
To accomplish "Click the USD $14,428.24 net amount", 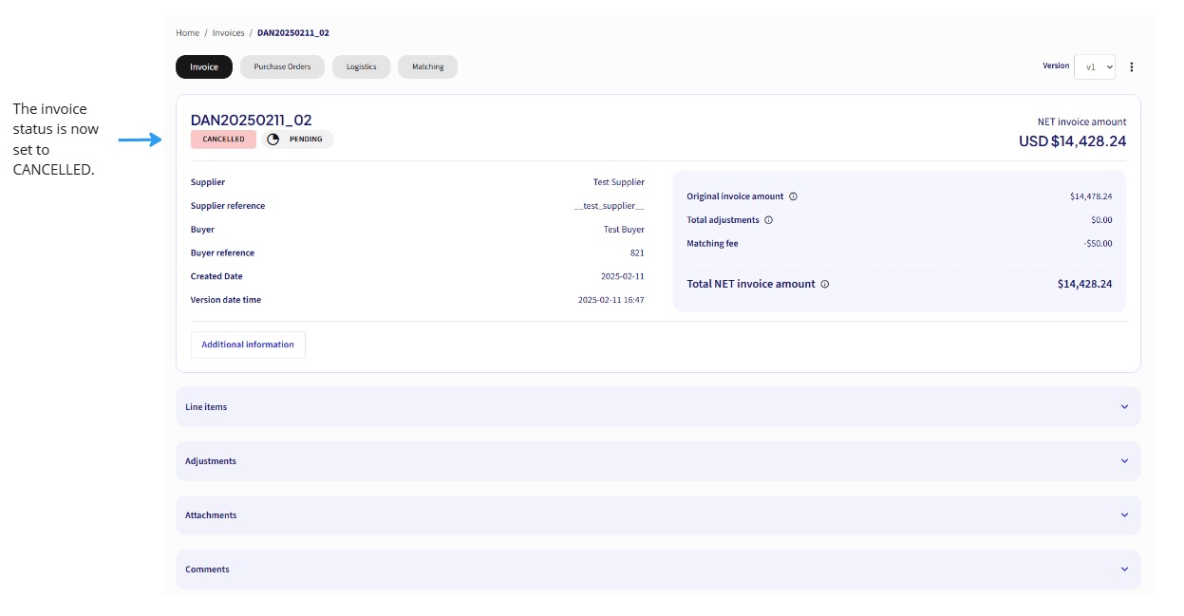I will [x=1072, y=141].
